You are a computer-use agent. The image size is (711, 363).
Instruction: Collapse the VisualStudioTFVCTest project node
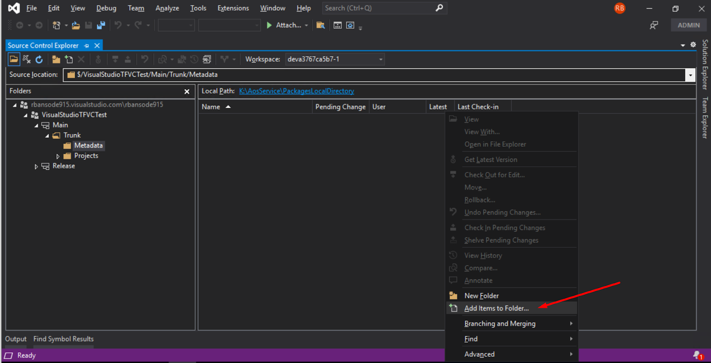click(25, 115)
